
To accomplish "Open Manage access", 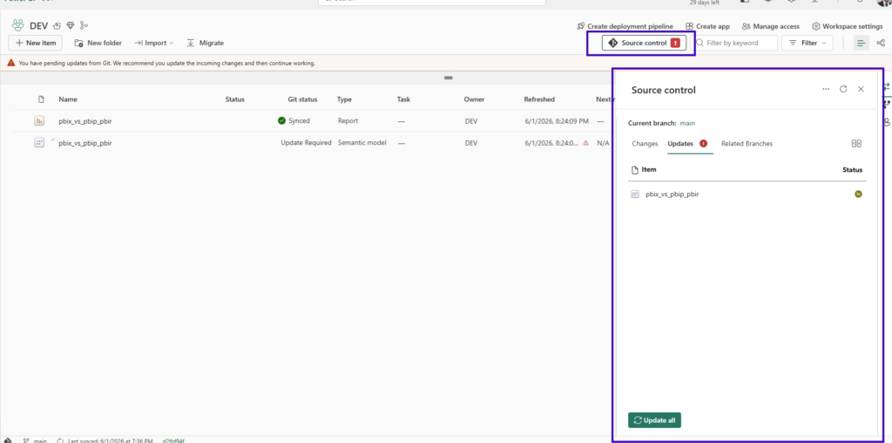I will click(770, 26).
